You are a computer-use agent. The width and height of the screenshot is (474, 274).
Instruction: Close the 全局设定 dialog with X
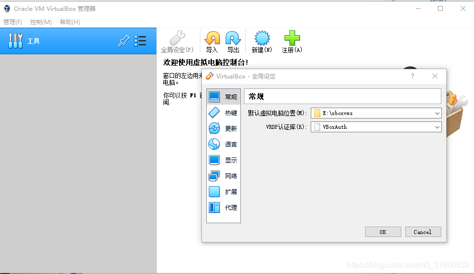click(x=435, y=77)
